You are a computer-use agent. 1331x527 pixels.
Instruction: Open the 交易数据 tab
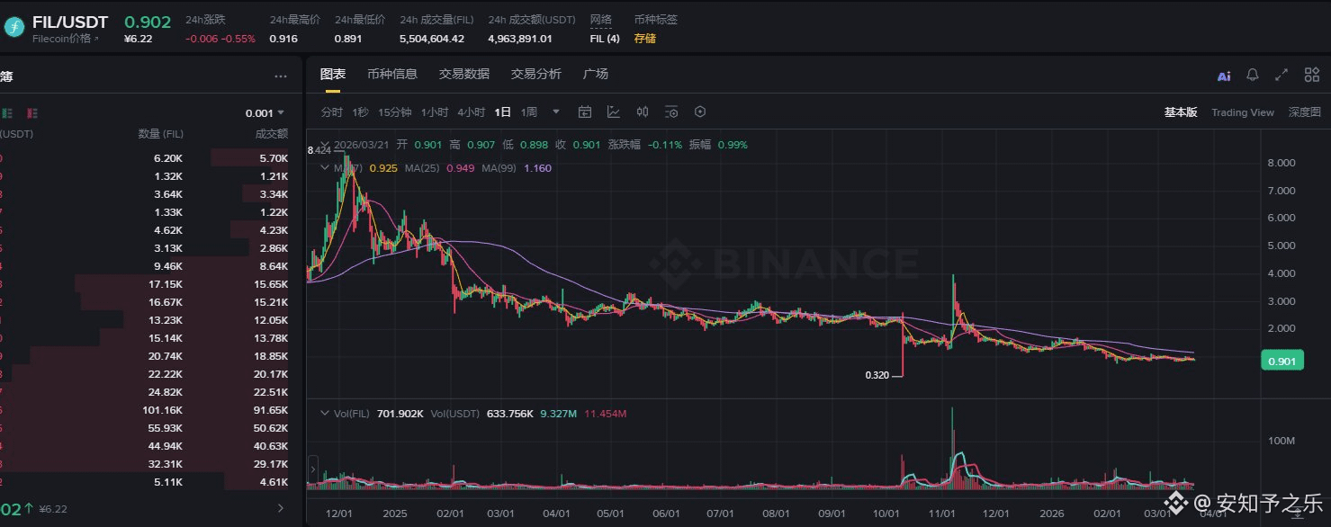tap(463, 74)
